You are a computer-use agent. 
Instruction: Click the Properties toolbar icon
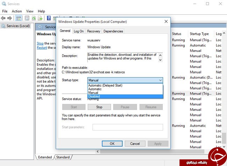click(27, 18)
